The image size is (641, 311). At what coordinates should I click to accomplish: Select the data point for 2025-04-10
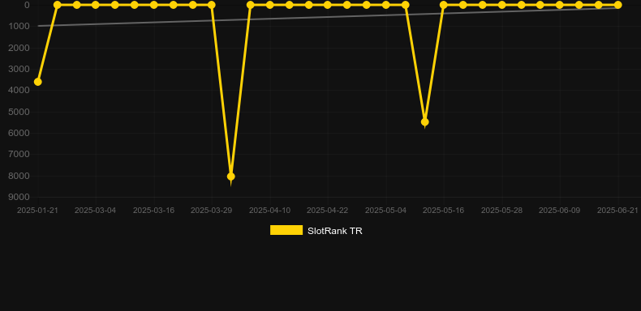click(270, 5)
